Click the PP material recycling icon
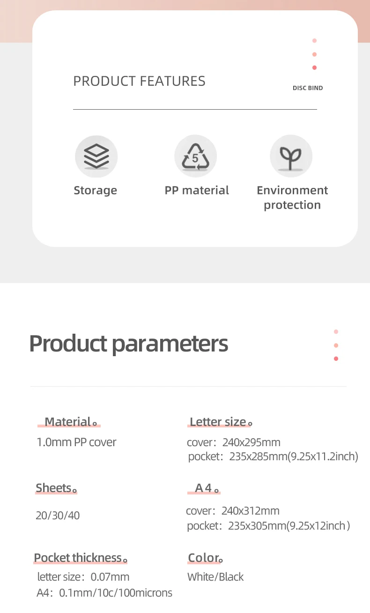 click(x=195, y=157)
